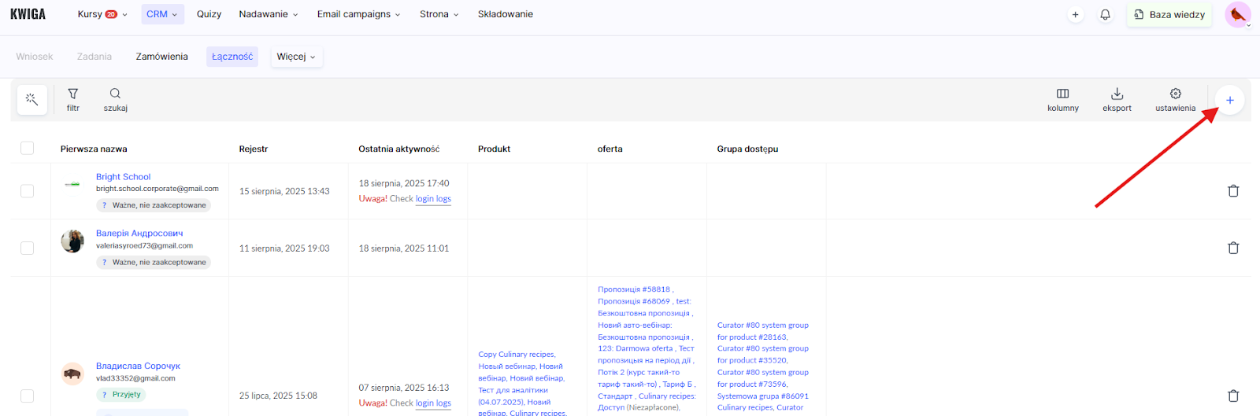The width and height of the screenshot is (1260, 416).
Task: Open the Quizy menu item
Action: (x=209, y=14)
